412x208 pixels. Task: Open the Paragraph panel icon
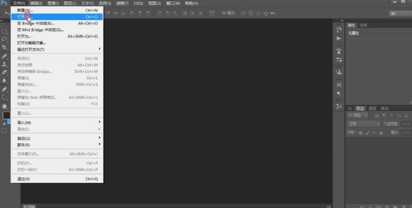click(x=339, y=93)
